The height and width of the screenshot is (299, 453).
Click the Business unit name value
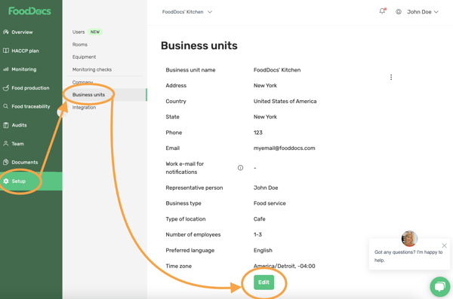coord(277,70)
